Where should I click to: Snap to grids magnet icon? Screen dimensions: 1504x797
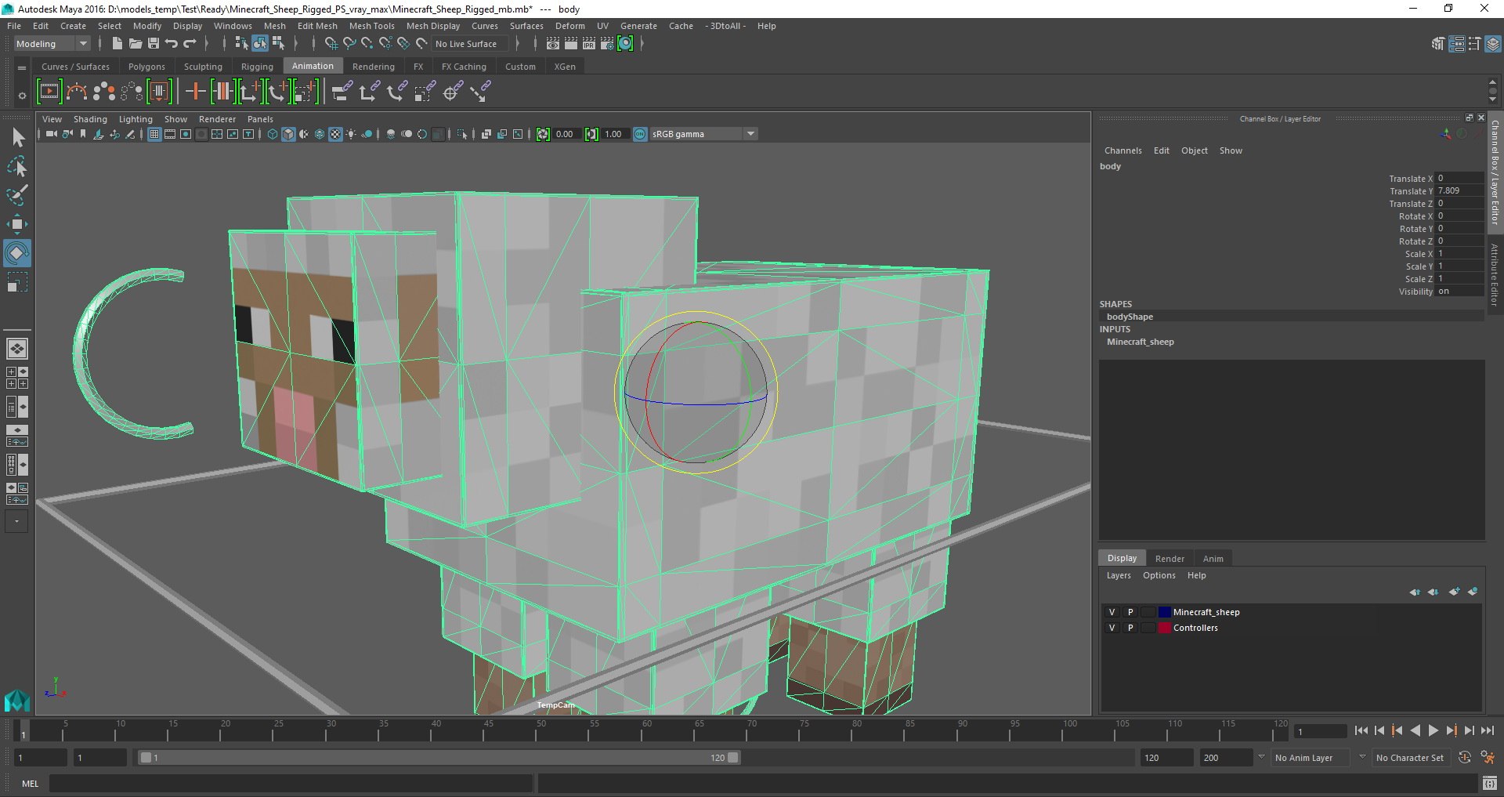tap(331, 44)
